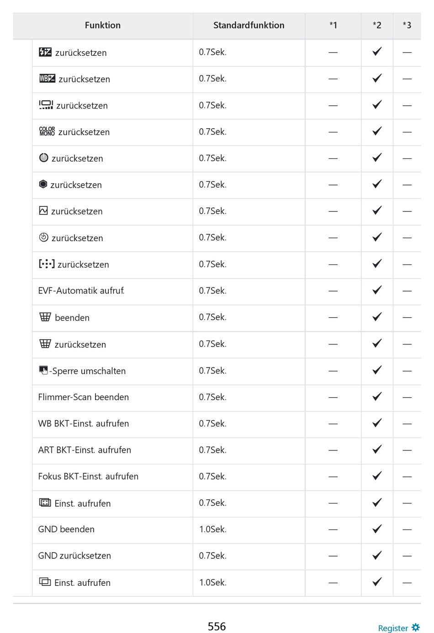Click the hexagon icon before zurücksetzen

[x=43, y=184]
